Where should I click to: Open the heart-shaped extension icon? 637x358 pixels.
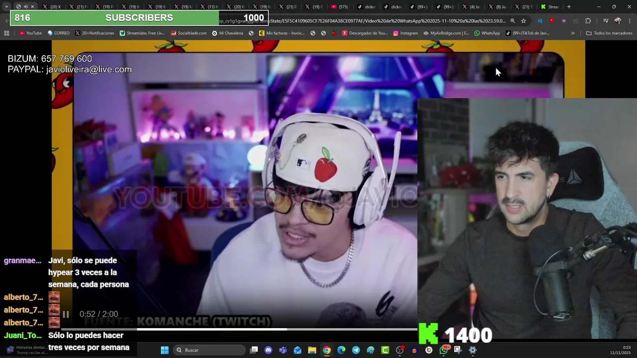coord(564,21)
